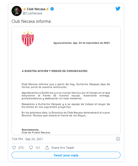Open the Twitter bird logo
Viewport: 138px width, 166px height.
118,9
